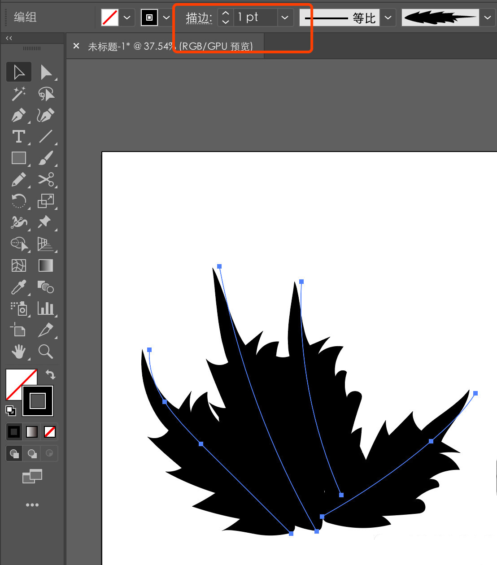Viewport: 497px width, 565px height.
Task: Open the Edit Toolbar three-dots button
Action: click(32, 505)
